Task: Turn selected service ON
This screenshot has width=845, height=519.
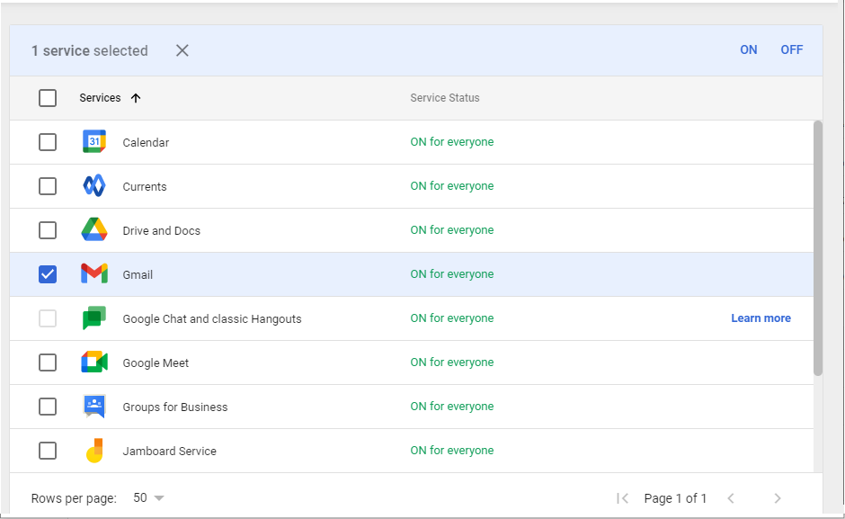Action: pyautogui.click(x=748, y=50)
